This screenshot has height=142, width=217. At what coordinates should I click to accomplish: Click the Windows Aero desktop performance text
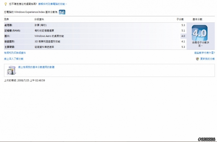coord(49,36)
